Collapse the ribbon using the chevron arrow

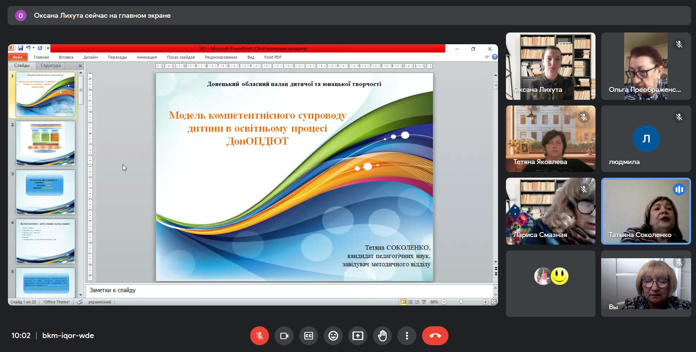tap(487, 57)
